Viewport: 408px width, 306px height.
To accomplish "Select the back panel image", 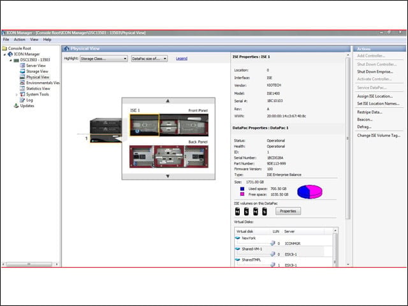I will point(169,156).
